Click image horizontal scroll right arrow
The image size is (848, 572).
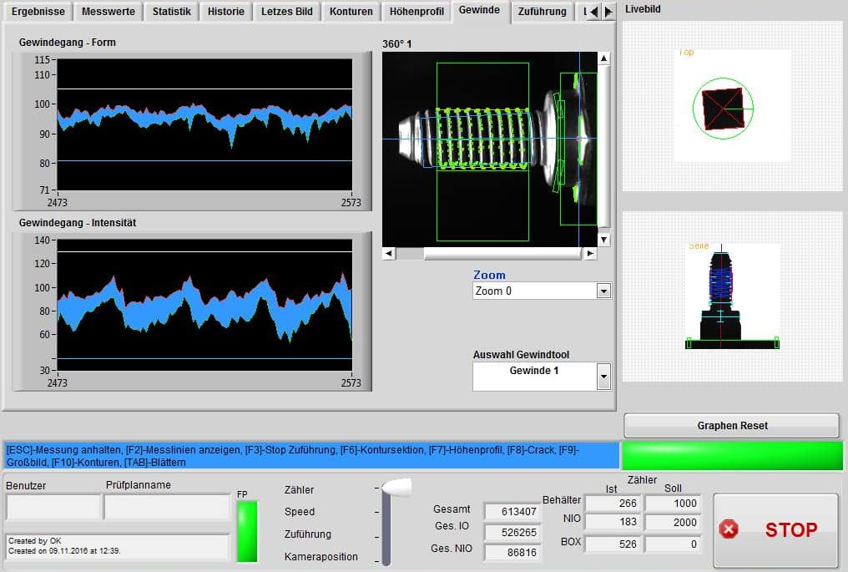click(590, 253)
